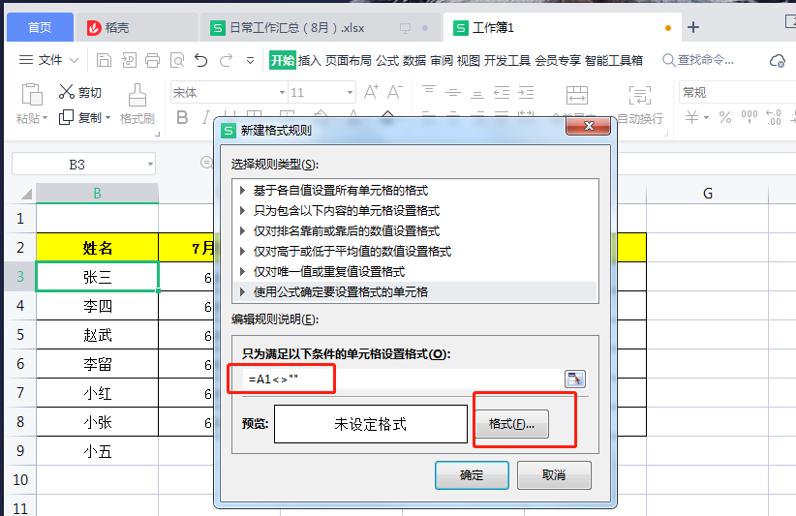The height and width of the screenshot is (516, 796).
Task: Close the 新建格式规则 dialog
Action: click(589, 126)
